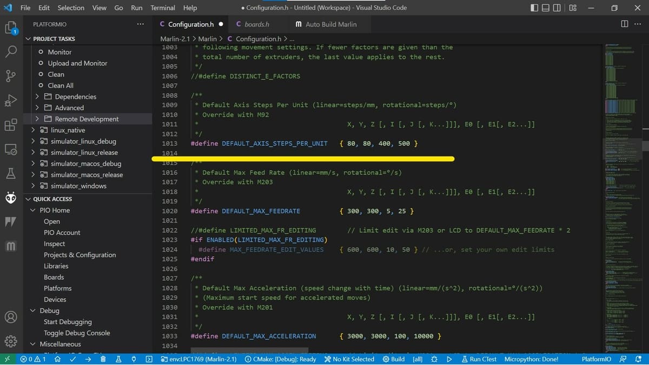Viewport: 649px width, 365px height.
Task: Expand the Dependencies folder
Action: coord(76,97)
